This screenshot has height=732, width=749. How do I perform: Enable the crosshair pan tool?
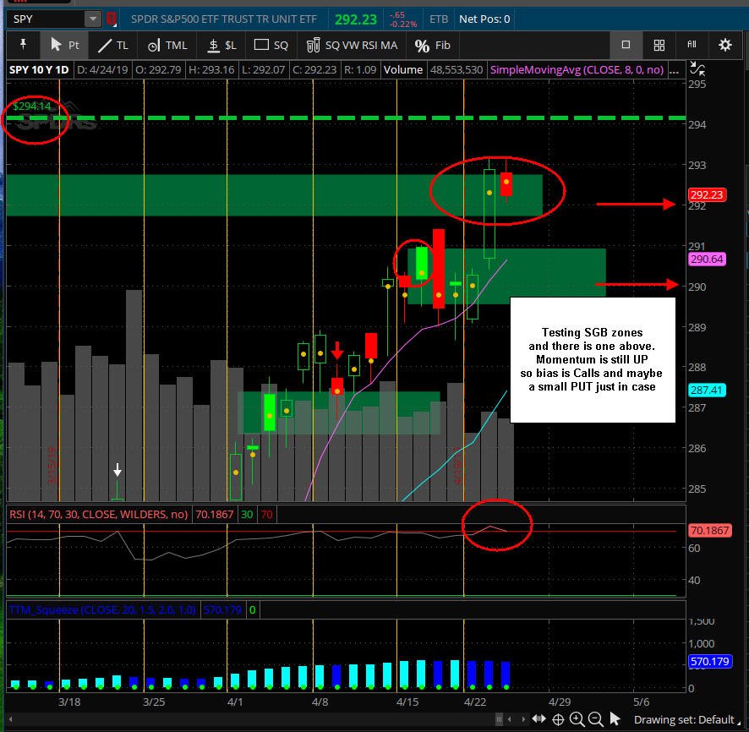[x=558, y=719]
